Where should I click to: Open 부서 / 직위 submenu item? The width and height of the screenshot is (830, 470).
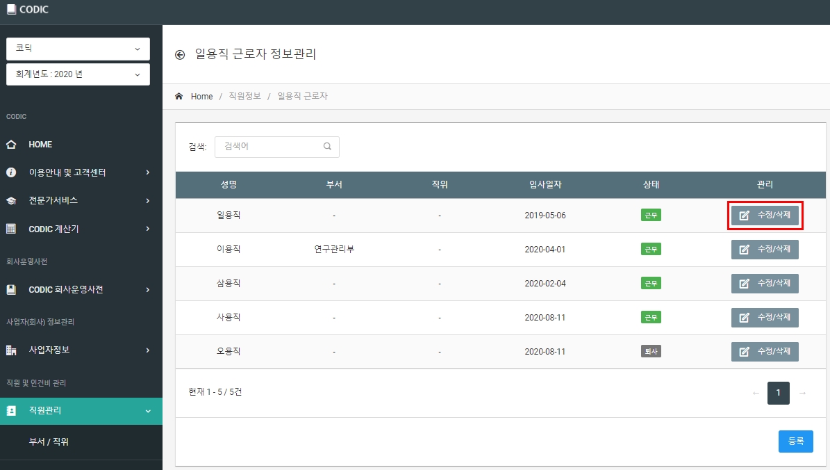pyautogui.click(x=49, y=441)
